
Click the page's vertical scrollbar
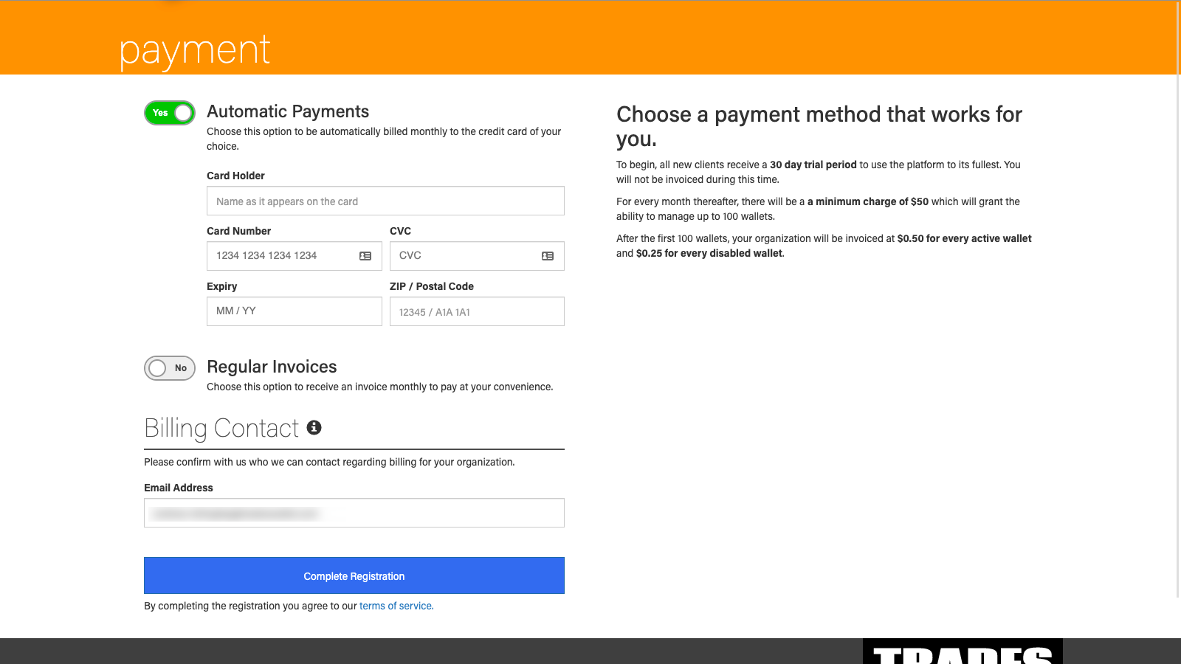coord(1178,295)
